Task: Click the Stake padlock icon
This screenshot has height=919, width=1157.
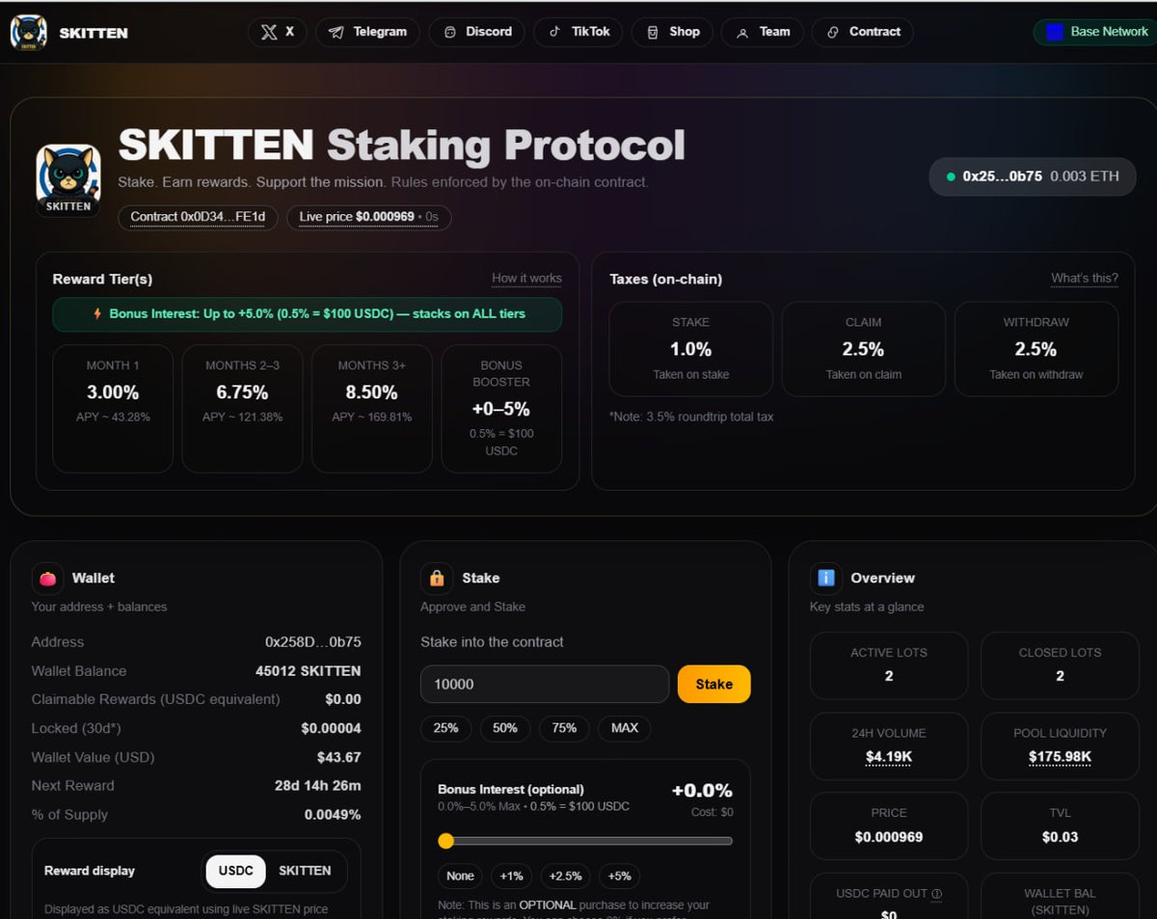Action: coord(437,579)
